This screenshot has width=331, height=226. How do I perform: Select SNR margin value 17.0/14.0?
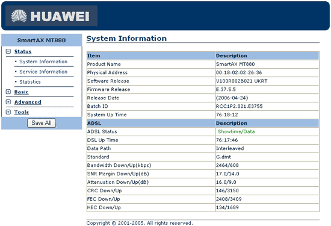227,174
